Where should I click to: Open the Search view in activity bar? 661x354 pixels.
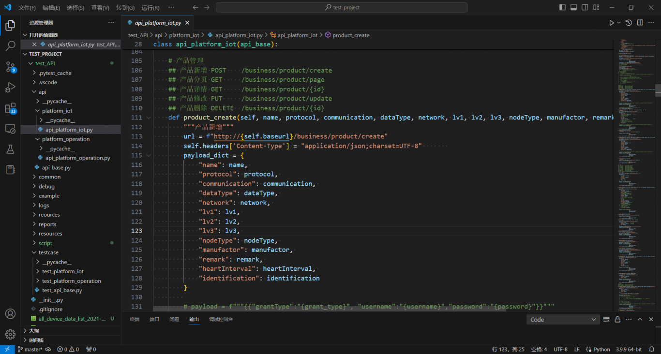click(10, 46)
